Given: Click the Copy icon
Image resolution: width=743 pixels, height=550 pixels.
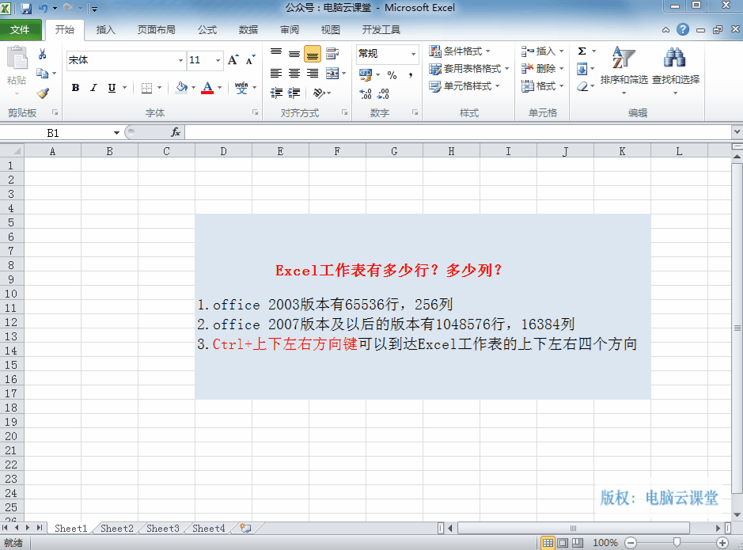Looking at the screenshot, I should 42,73.
